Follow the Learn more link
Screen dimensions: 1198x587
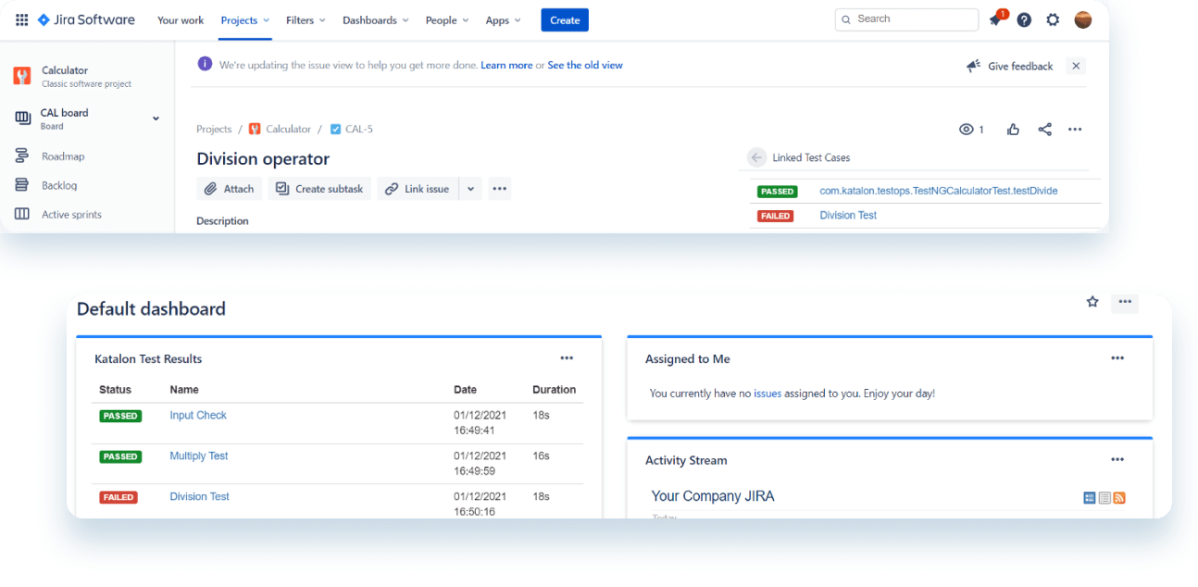click(506, 66)
